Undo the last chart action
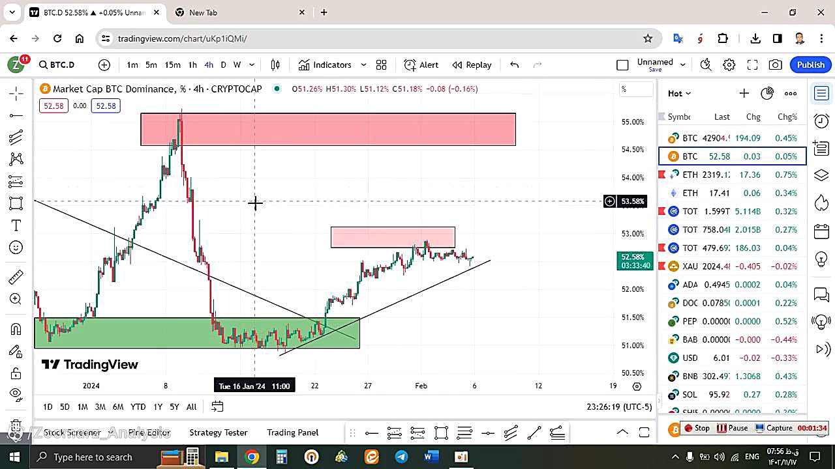Viewport: 835px width, 469px height. coord(514,64)
